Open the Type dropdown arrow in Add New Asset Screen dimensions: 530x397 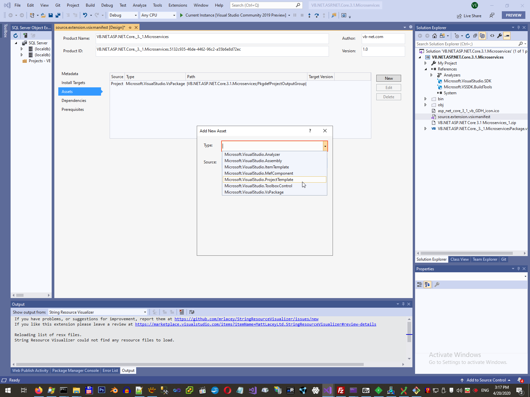(325, 146)
